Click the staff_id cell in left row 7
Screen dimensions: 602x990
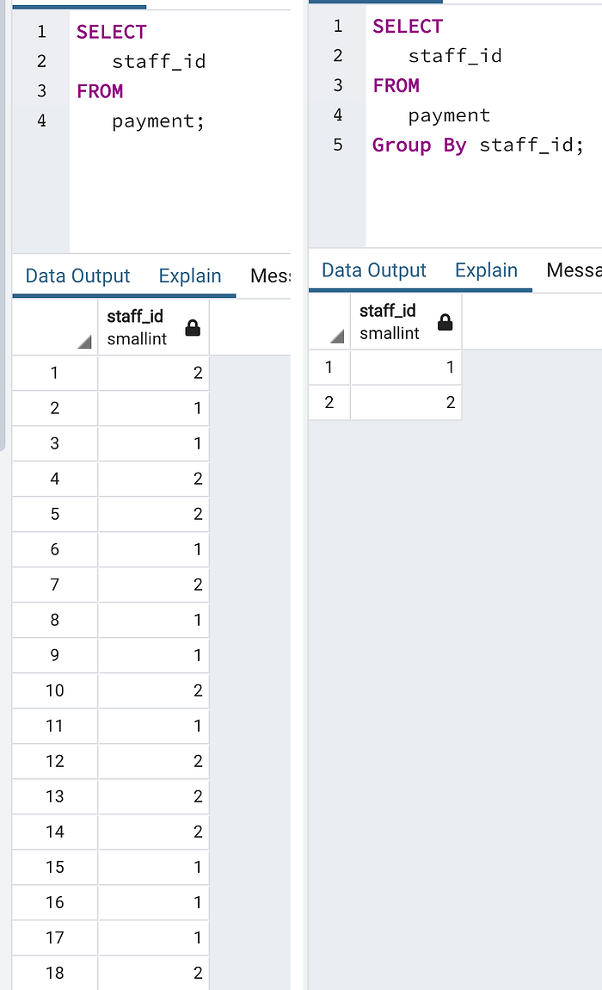point(153,585)
